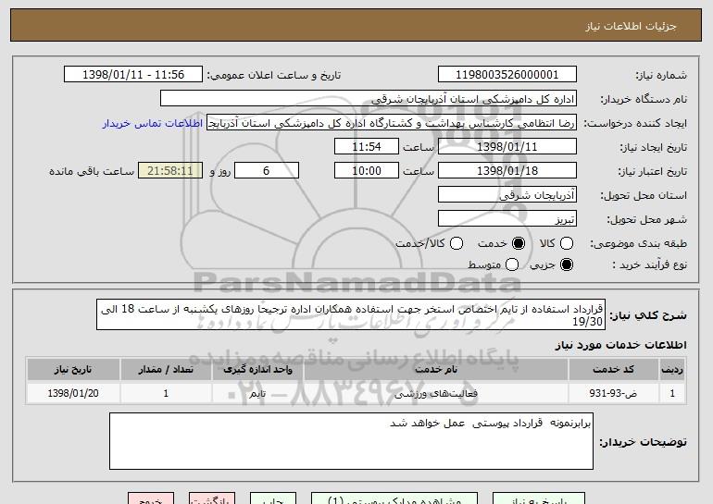The height and width of the screenshot is (504, 713).
Task: Click the validity date field 1398/01/18
Action: pyautogui.click(x=507, y=171)
